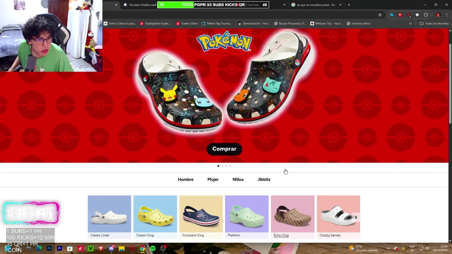Advance product carousel with the right arrow
This screenshot has height=254, width=452.
pos(356,217)
